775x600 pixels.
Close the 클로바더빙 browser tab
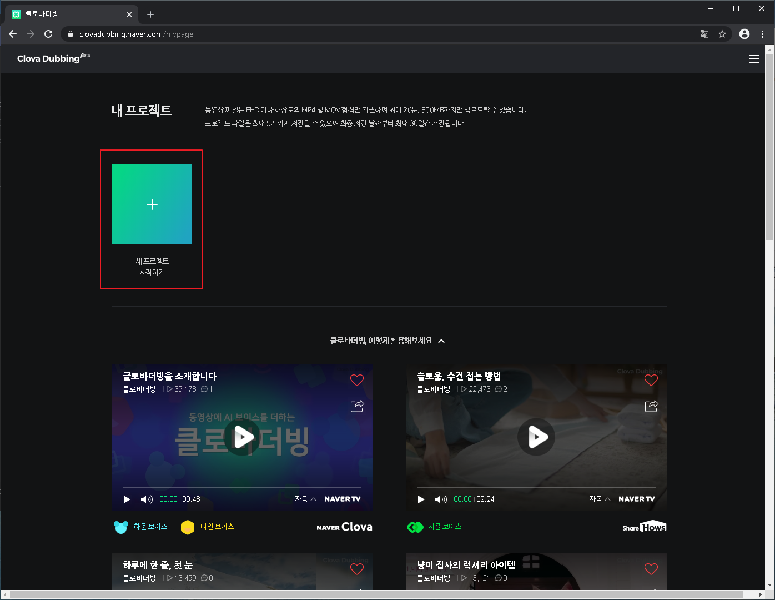coord(129,14)
